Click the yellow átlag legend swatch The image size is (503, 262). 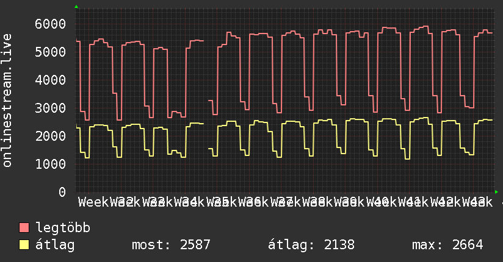[x=24, y=245]
